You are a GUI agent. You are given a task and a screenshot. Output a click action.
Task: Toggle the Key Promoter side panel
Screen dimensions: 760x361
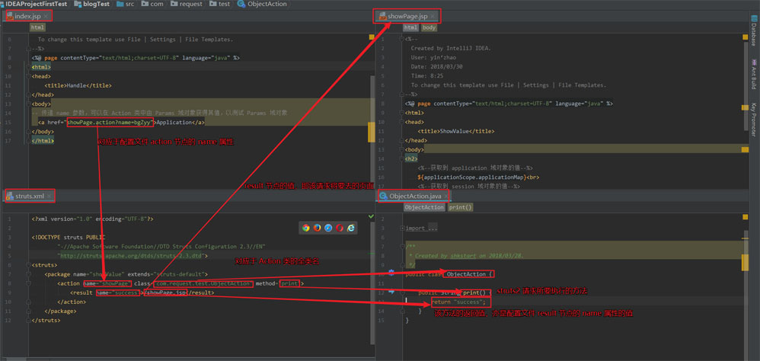(753, 118)
